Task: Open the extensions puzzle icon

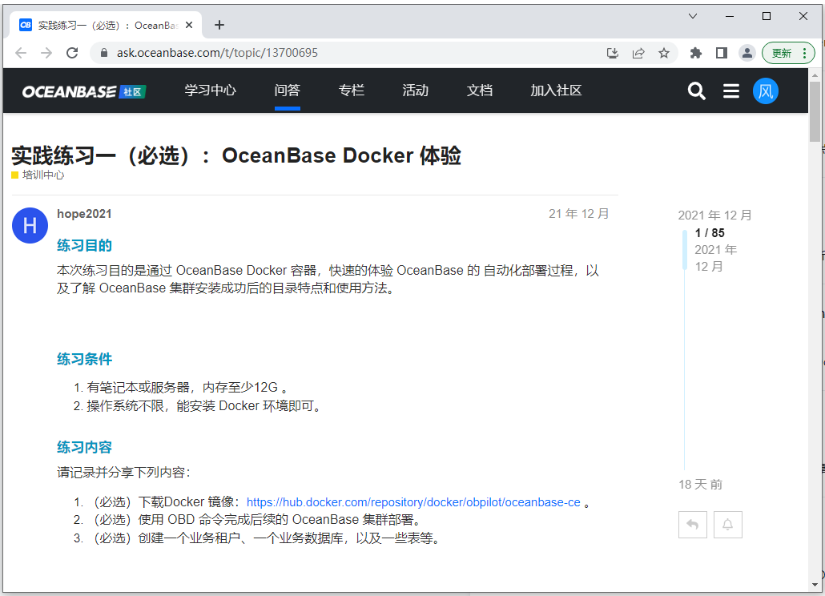Action: pos(695,53)
